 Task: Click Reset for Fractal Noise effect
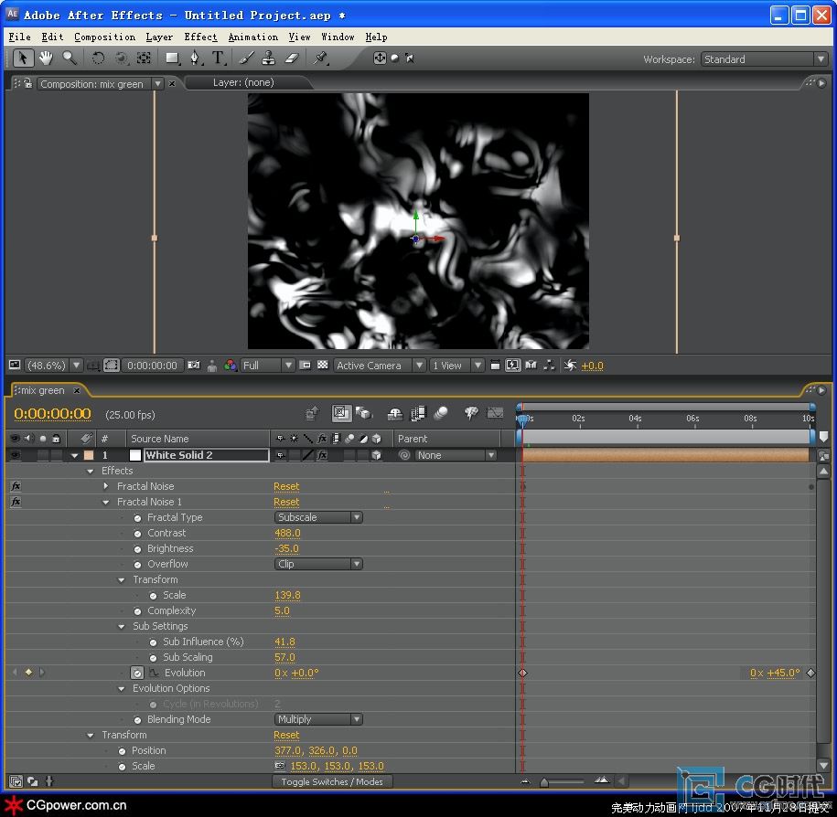tap(286, 486)
